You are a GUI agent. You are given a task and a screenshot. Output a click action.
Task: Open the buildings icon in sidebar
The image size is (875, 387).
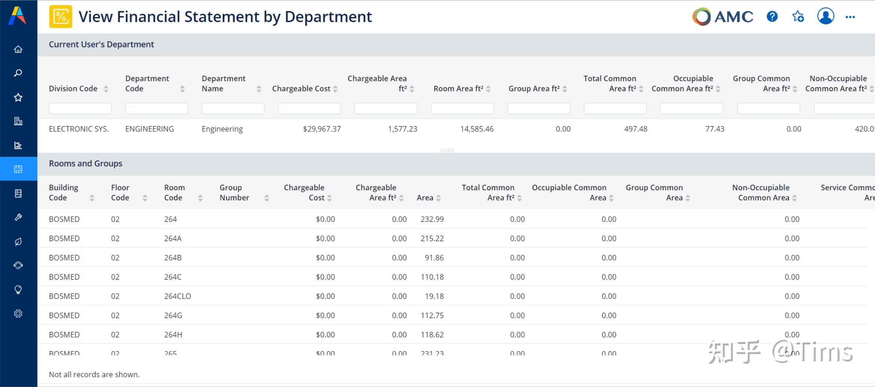click(18, 121)
